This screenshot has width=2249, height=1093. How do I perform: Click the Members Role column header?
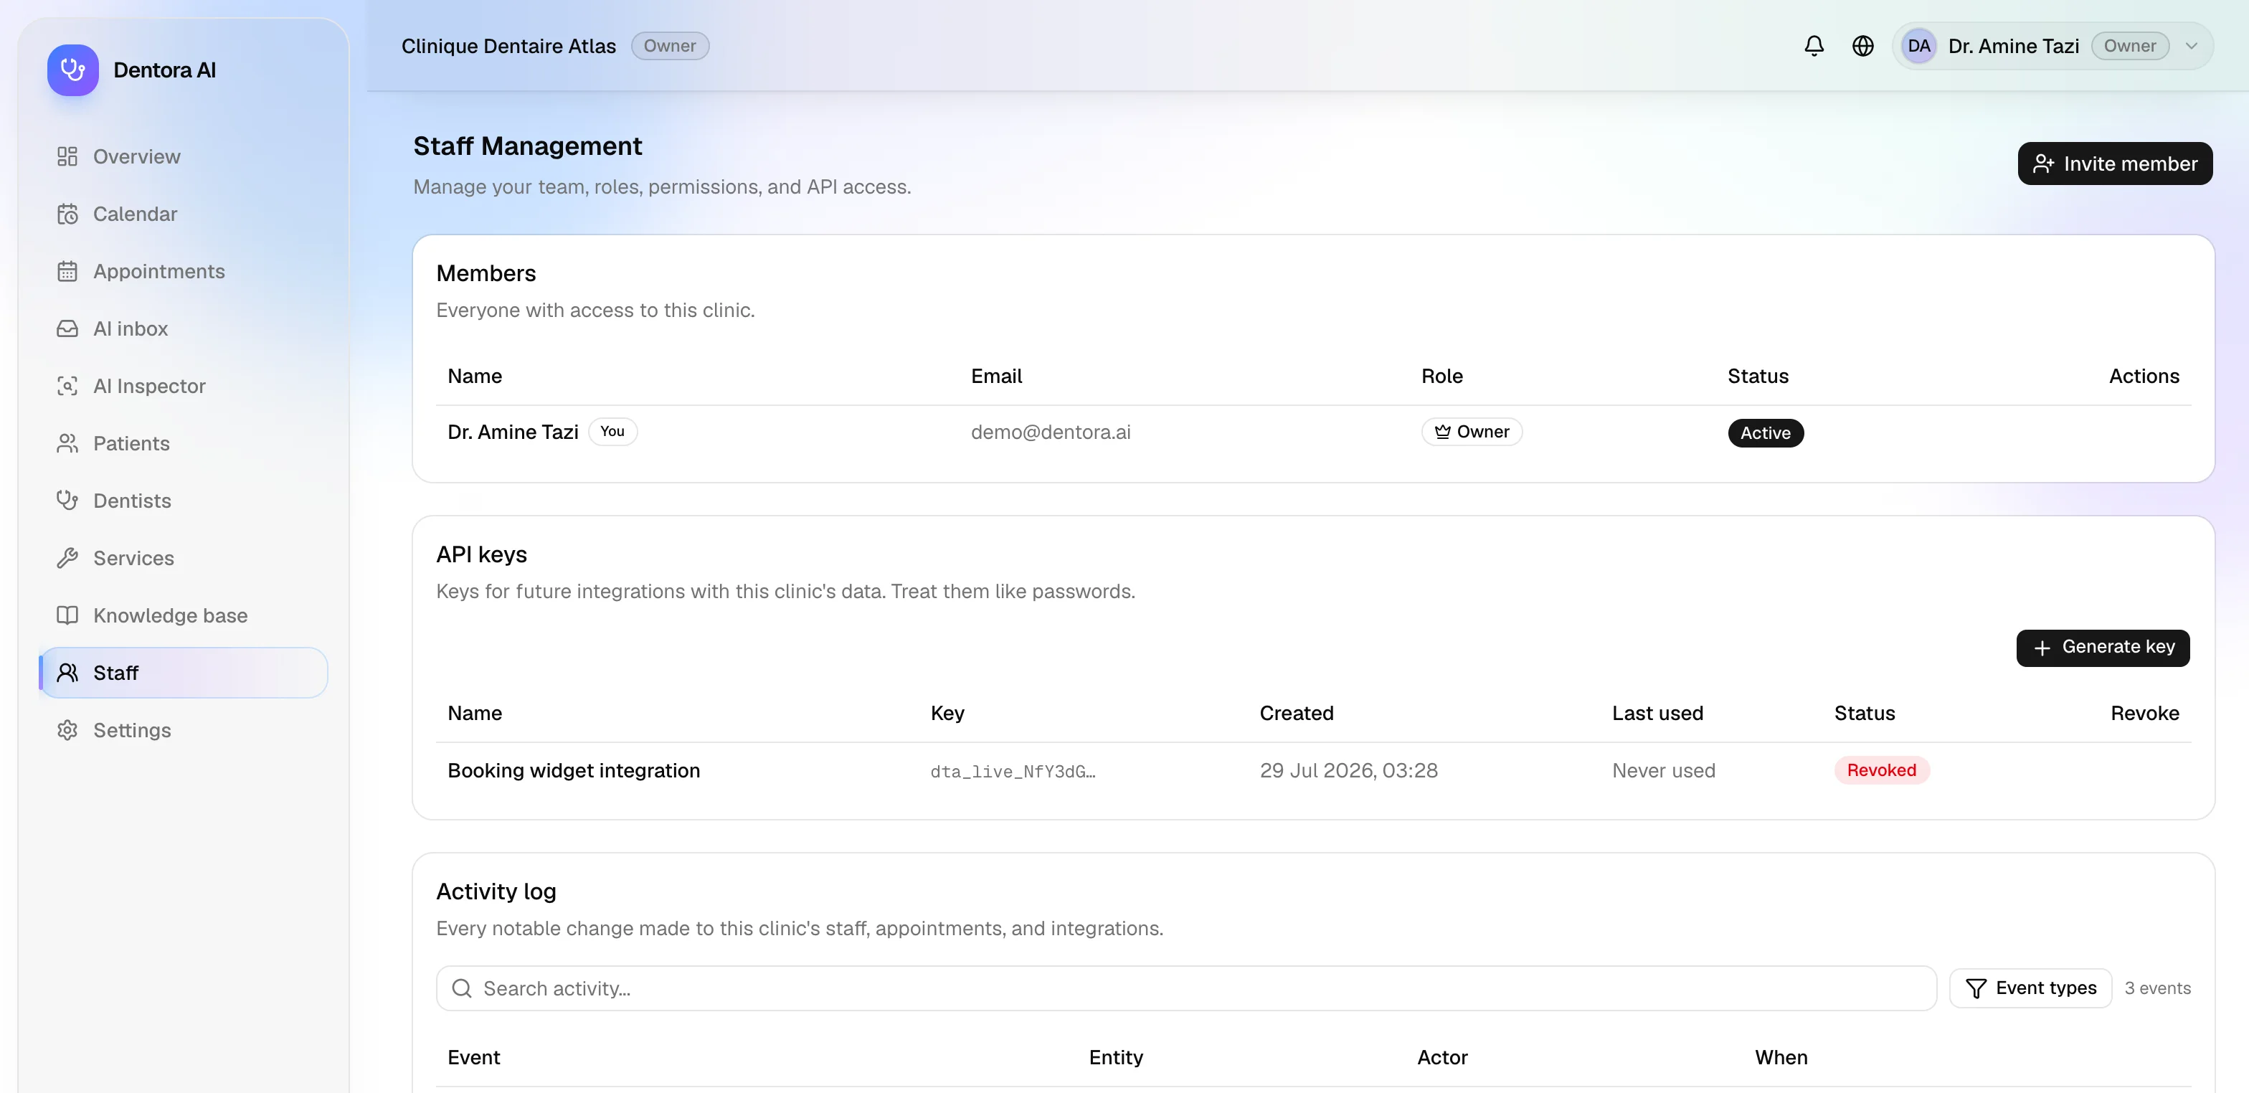[x=1441, y=377]
